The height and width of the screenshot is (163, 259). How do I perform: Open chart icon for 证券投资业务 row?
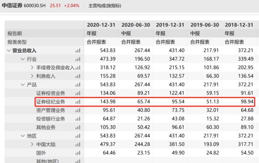click(78, 93)
